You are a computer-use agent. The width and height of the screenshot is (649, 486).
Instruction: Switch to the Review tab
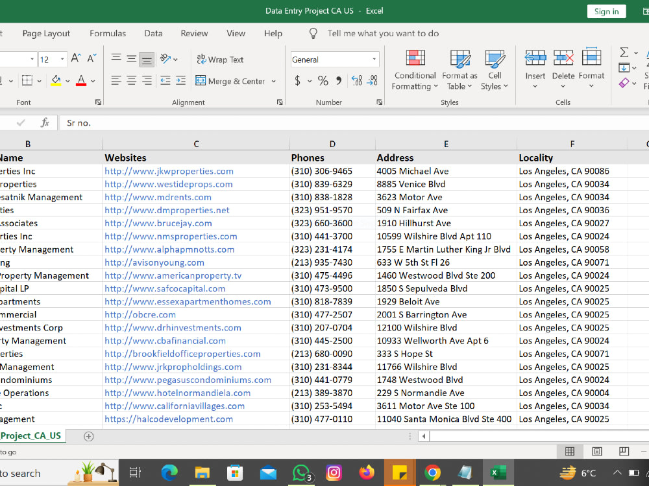(x=194, y=34)
